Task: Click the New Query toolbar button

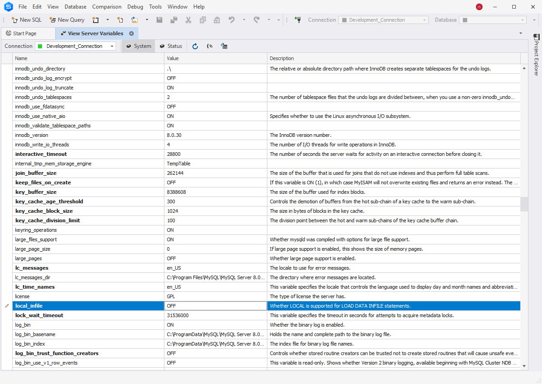Action: [67, 20]
